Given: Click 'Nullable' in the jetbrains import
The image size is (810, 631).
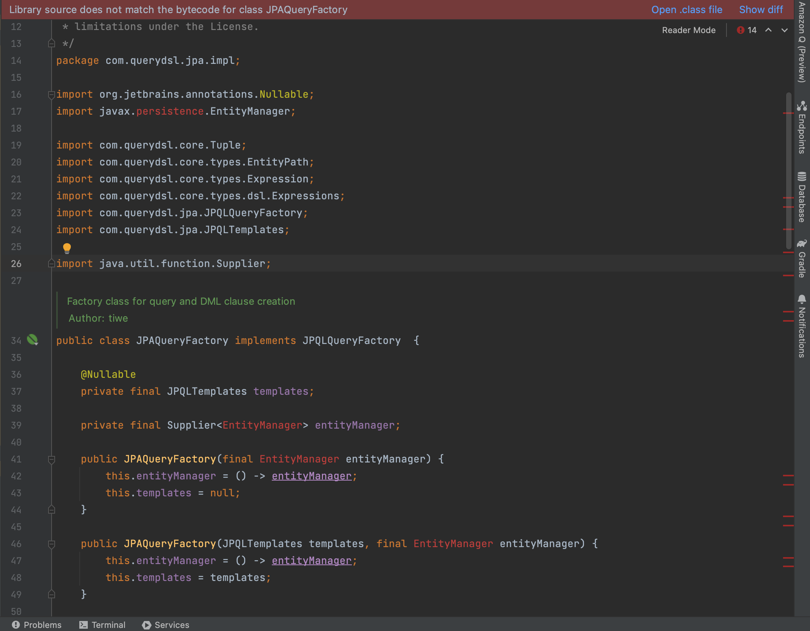Looking at the screenshot, I should click(x=284, y=94).
